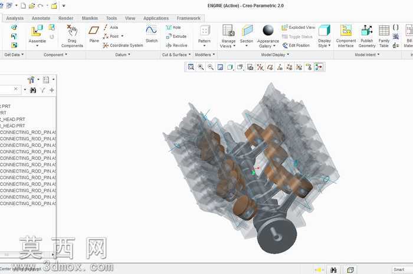
Task: Click the parameters brackets icon
Action: click(396, 27)
